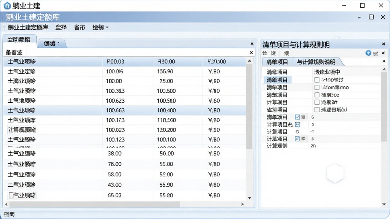Untick the checked box in 计算项目洗 row
The width and height of the screenshot is (390, 219).
tap(297, 124)
